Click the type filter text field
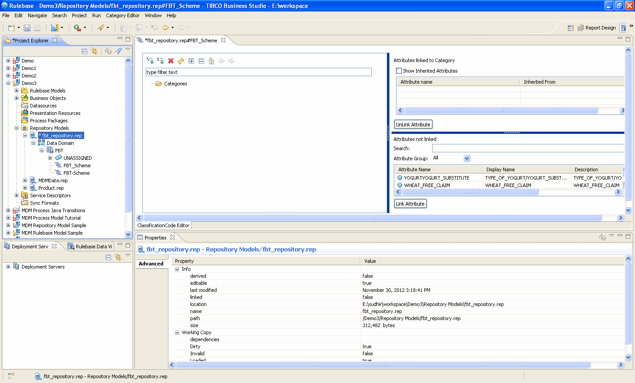The image size is (635, 383). (258, 72)
